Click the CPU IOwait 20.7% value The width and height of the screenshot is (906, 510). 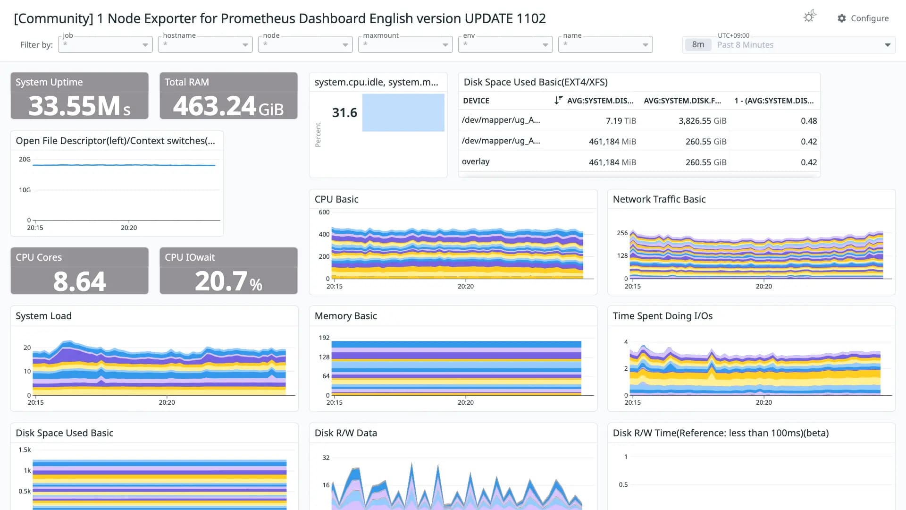[228, 281]
